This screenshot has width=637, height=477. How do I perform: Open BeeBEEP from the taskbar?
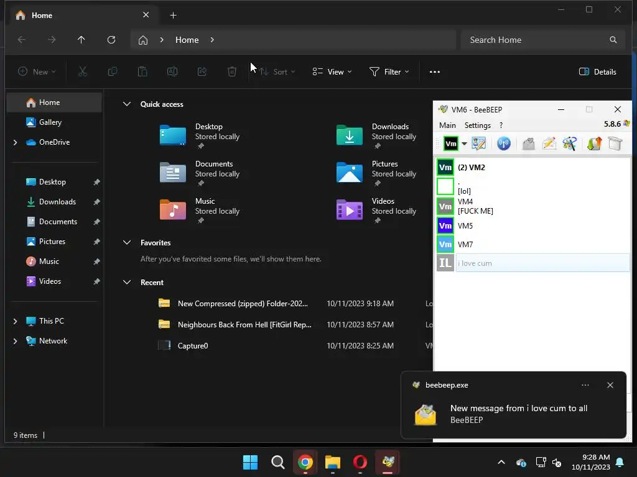pos(388,462)
